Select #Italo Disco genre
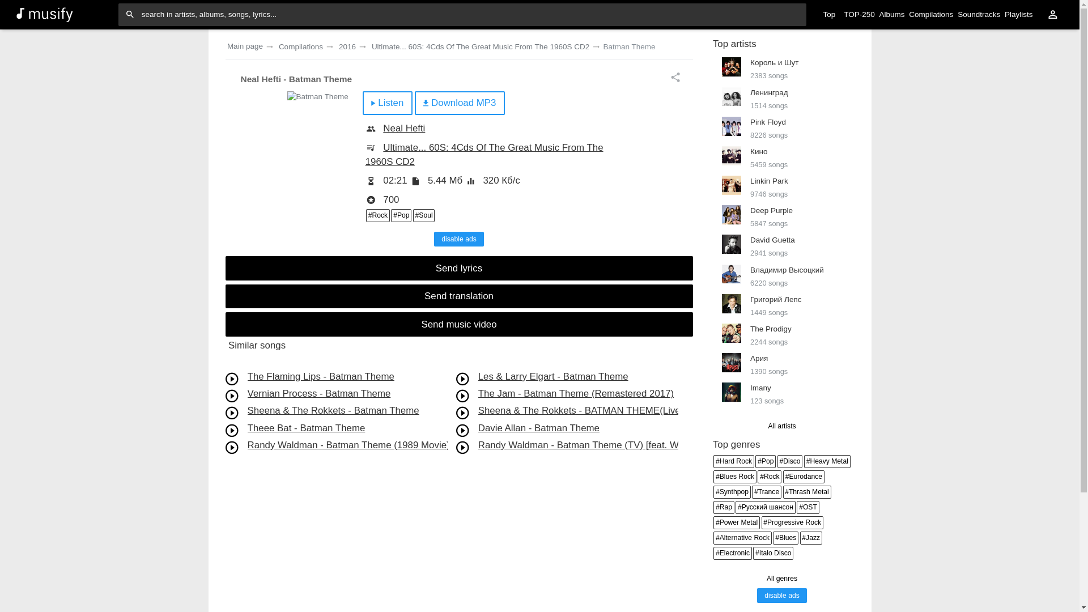The image size is (1088, 612). [773, 554]
